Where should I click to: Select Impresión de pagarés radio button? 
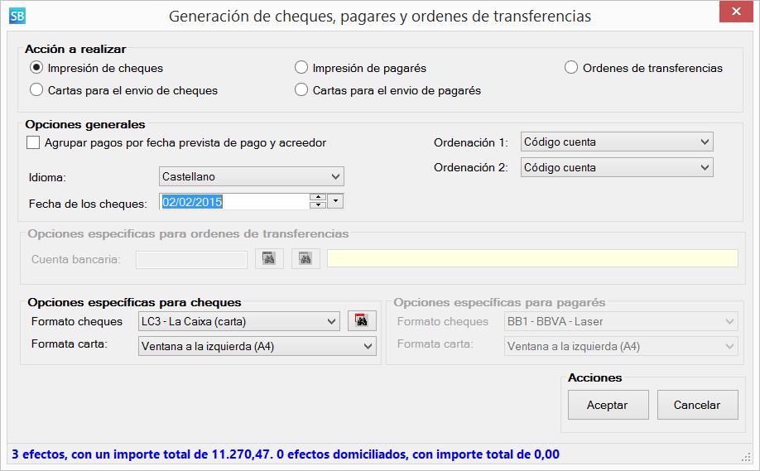[301, 68]
